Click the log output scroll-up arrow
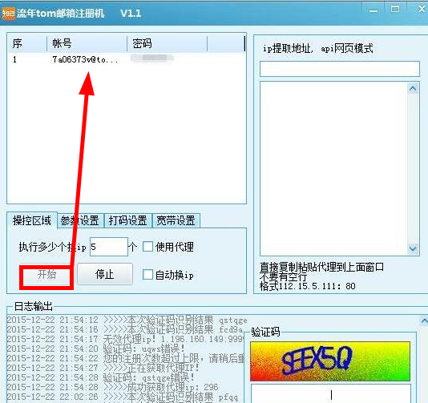This screenshot has width=428, height=403. point(424,320)
